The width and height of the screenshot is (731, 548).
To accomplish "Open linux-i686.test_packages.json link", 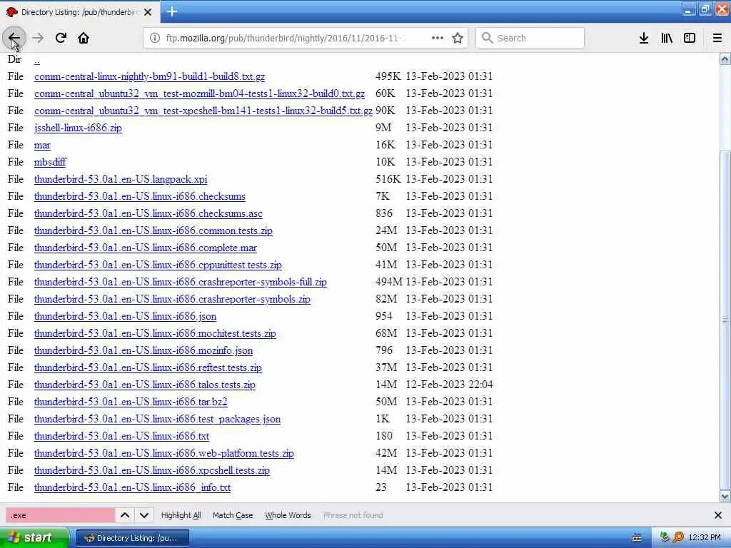I will click(x=157, y=419).
